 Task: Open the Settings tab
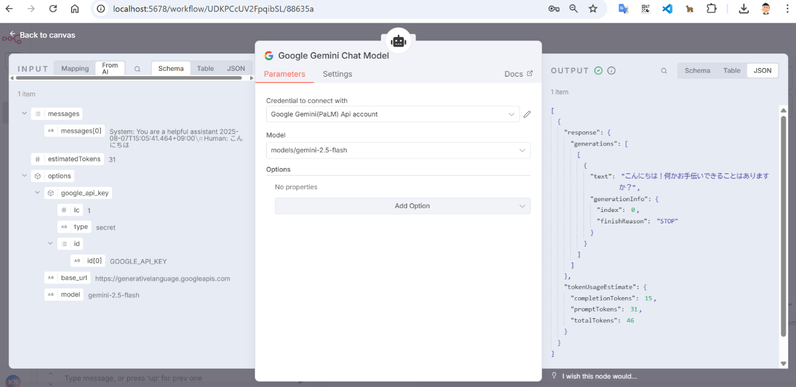pos(338,74)
